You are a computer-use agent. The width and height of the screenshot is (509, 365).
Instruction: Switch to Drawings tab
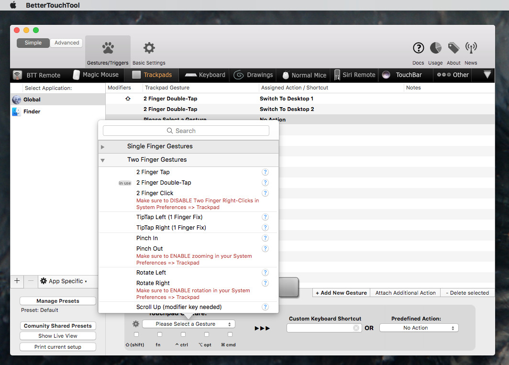pos(253,75)
